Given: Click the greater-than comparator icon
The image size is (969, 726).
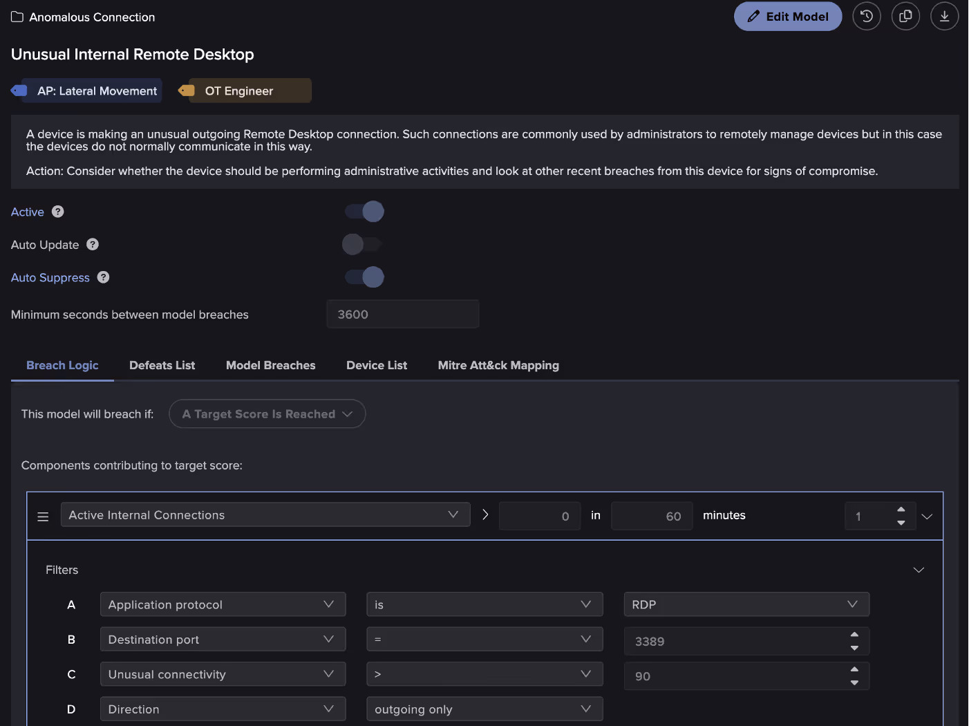Looking at the screenshot, I should tap(485, 514).
